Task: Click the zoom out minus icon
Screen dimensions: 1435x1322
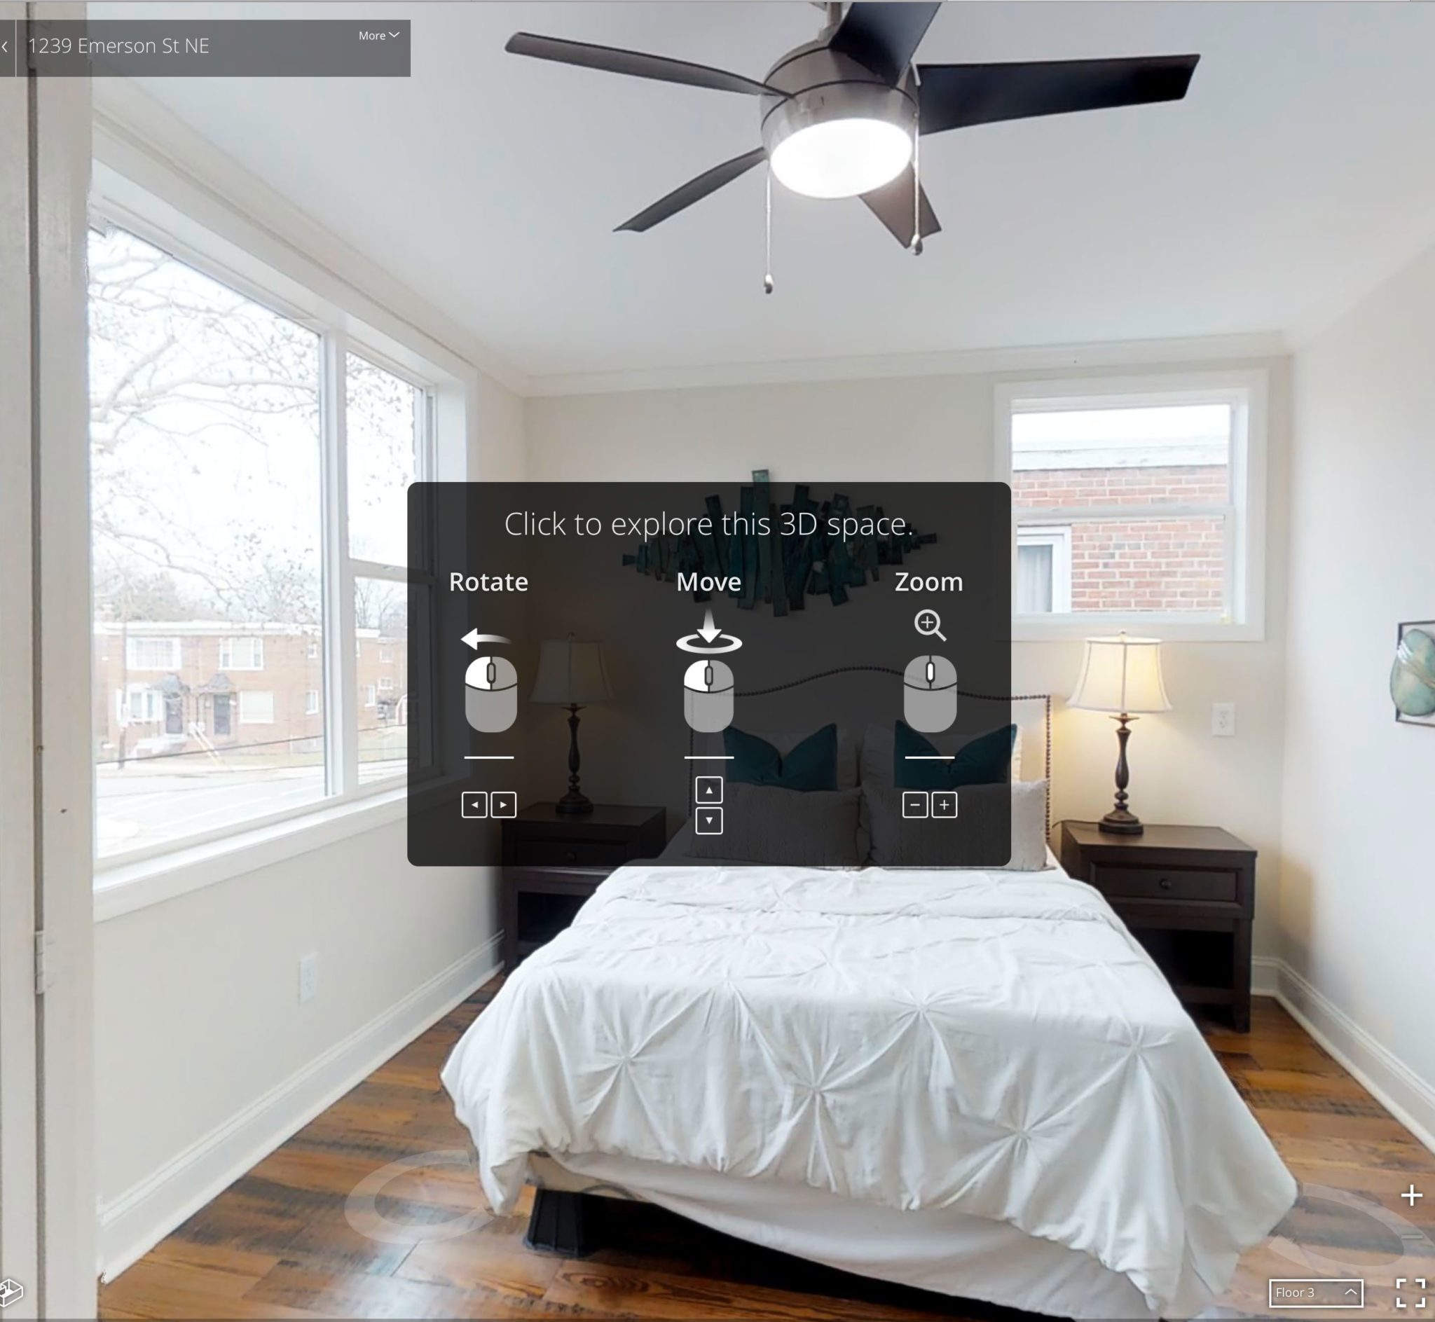Action: (x=915, y=804)
